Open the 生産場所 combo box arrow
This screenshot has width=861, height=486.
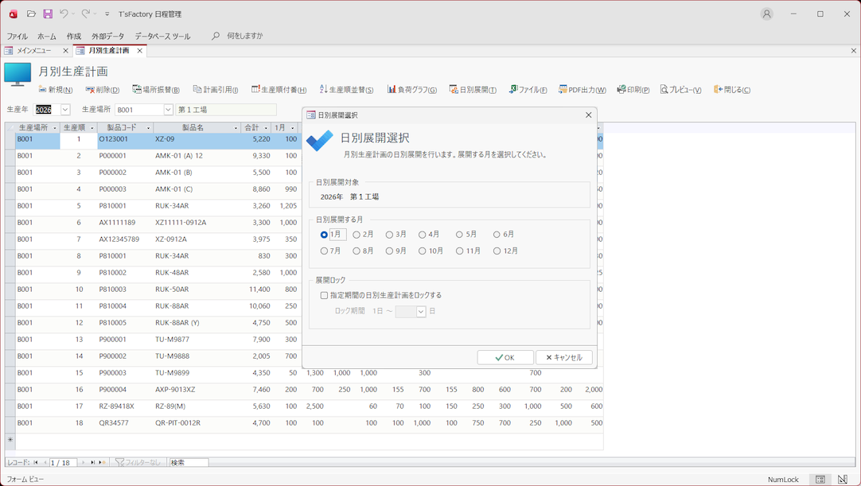(x=168, y=110)
